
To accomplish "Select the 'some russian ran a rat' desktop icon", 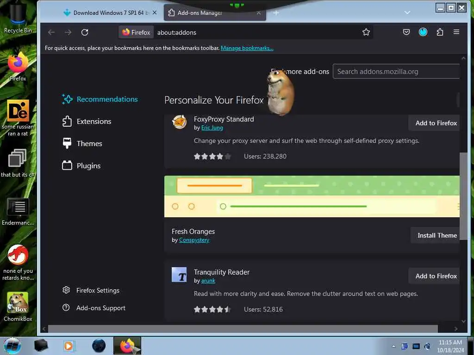I will [18, 118].
